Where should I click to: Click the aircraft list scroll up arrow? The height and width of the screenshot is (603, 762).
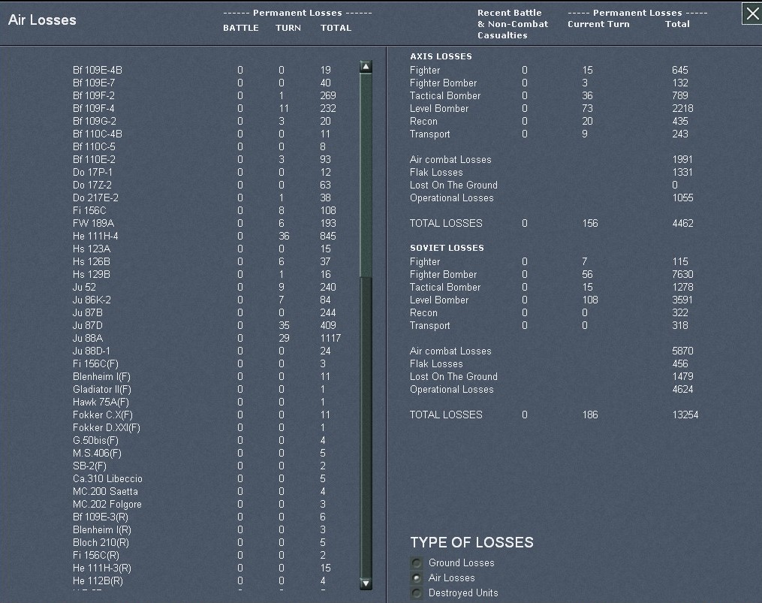[366, 67]
